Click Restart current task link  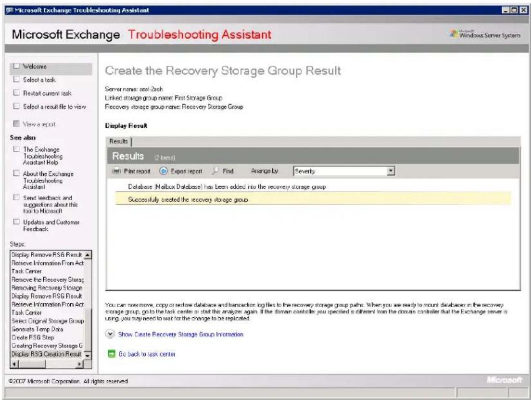(47, 93)
